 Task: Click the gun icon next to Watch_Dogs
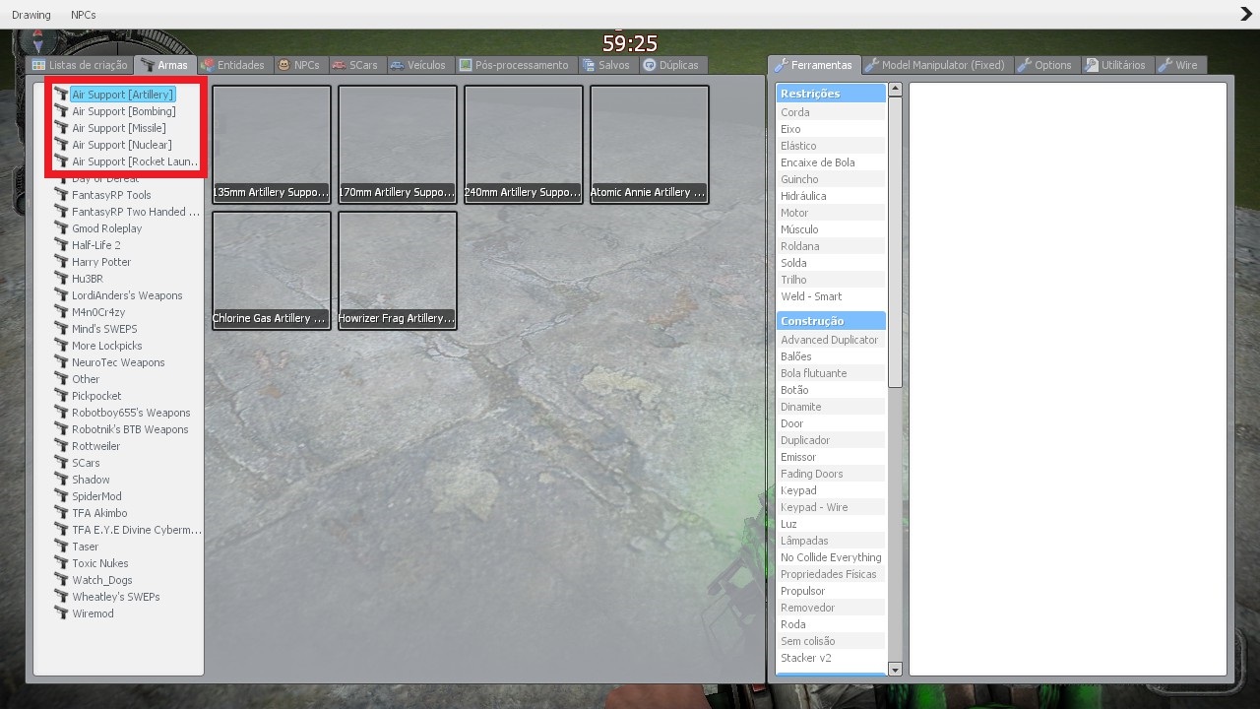[x=61, y=580]
